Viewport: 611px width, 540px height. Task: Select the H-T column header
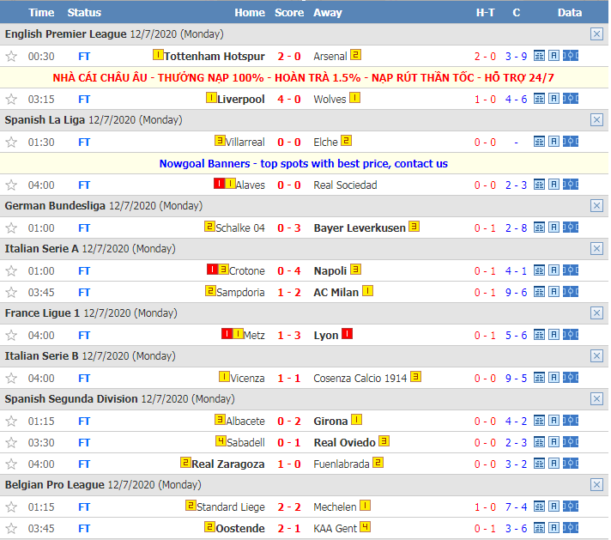[x=485, y=13]
